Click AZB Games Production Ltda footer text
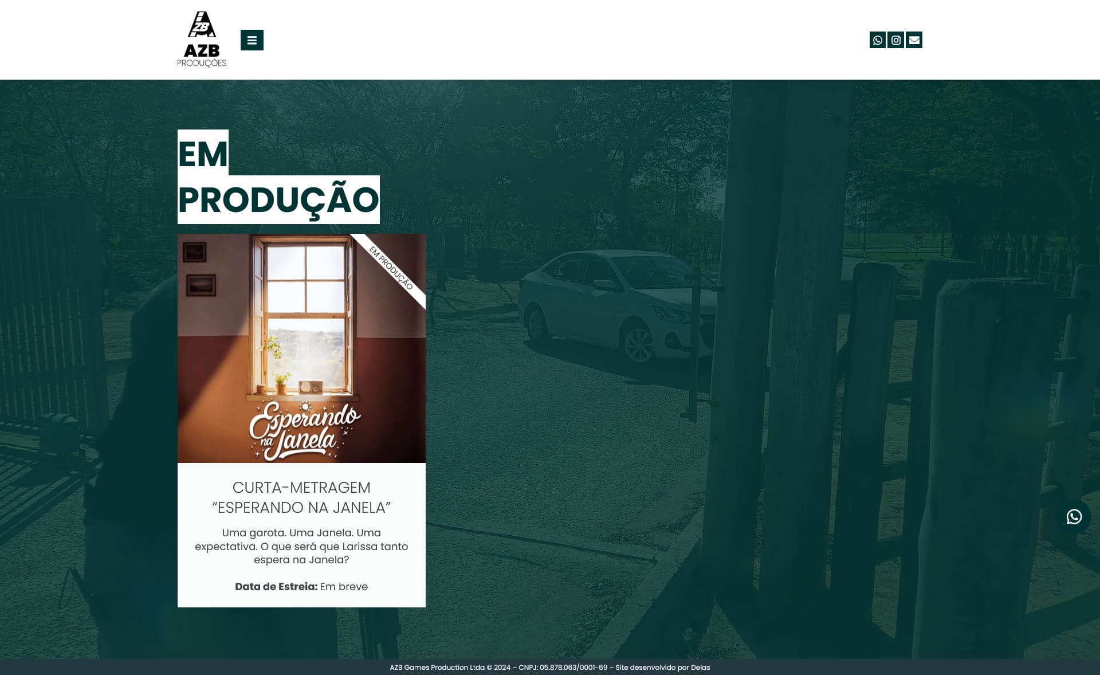The width and height of the screenshot is (1100, 675). [437, 668]
